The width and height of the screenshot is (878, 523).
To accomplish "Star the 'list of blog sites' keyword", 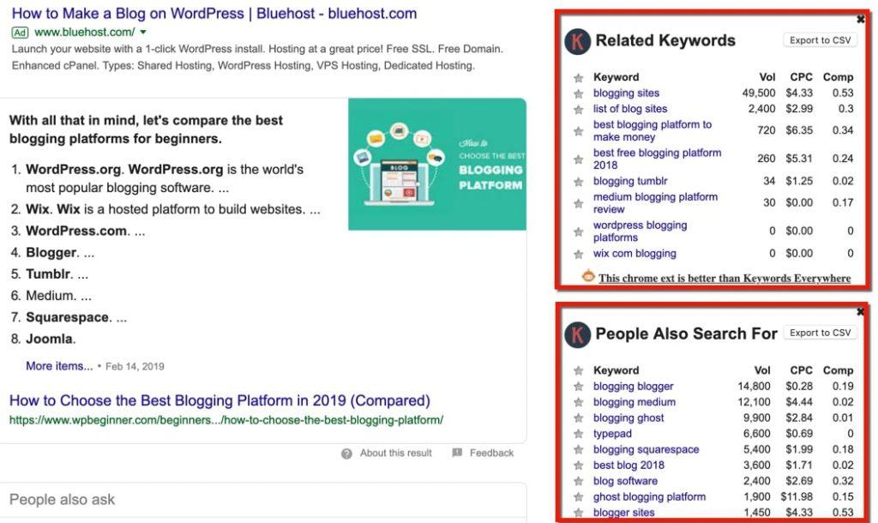I will (579, 109).
